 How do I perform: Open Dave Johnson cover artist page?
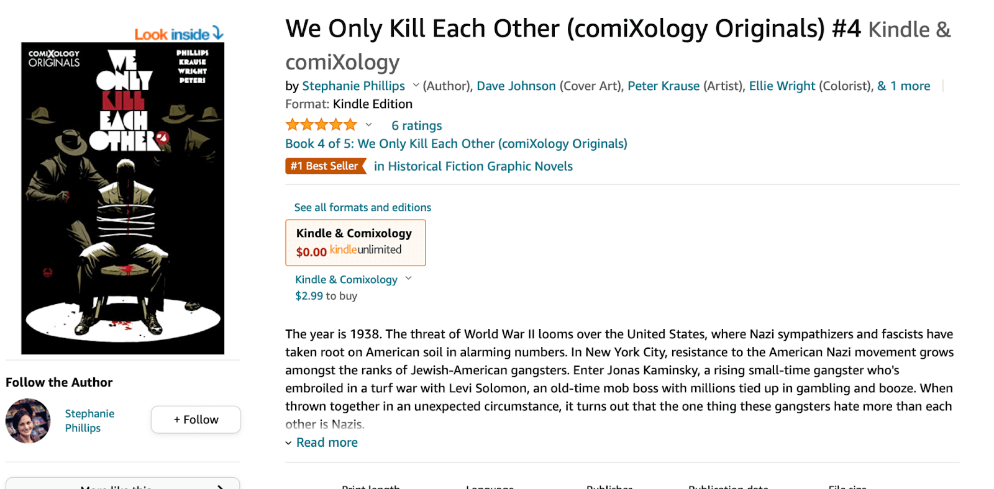(516, 86)
